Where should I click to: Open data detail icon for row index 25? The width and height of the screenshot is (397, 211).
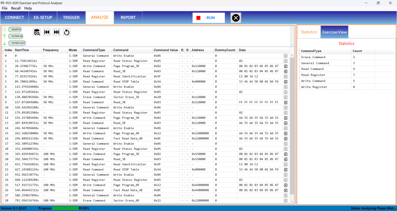click(286, 185)
